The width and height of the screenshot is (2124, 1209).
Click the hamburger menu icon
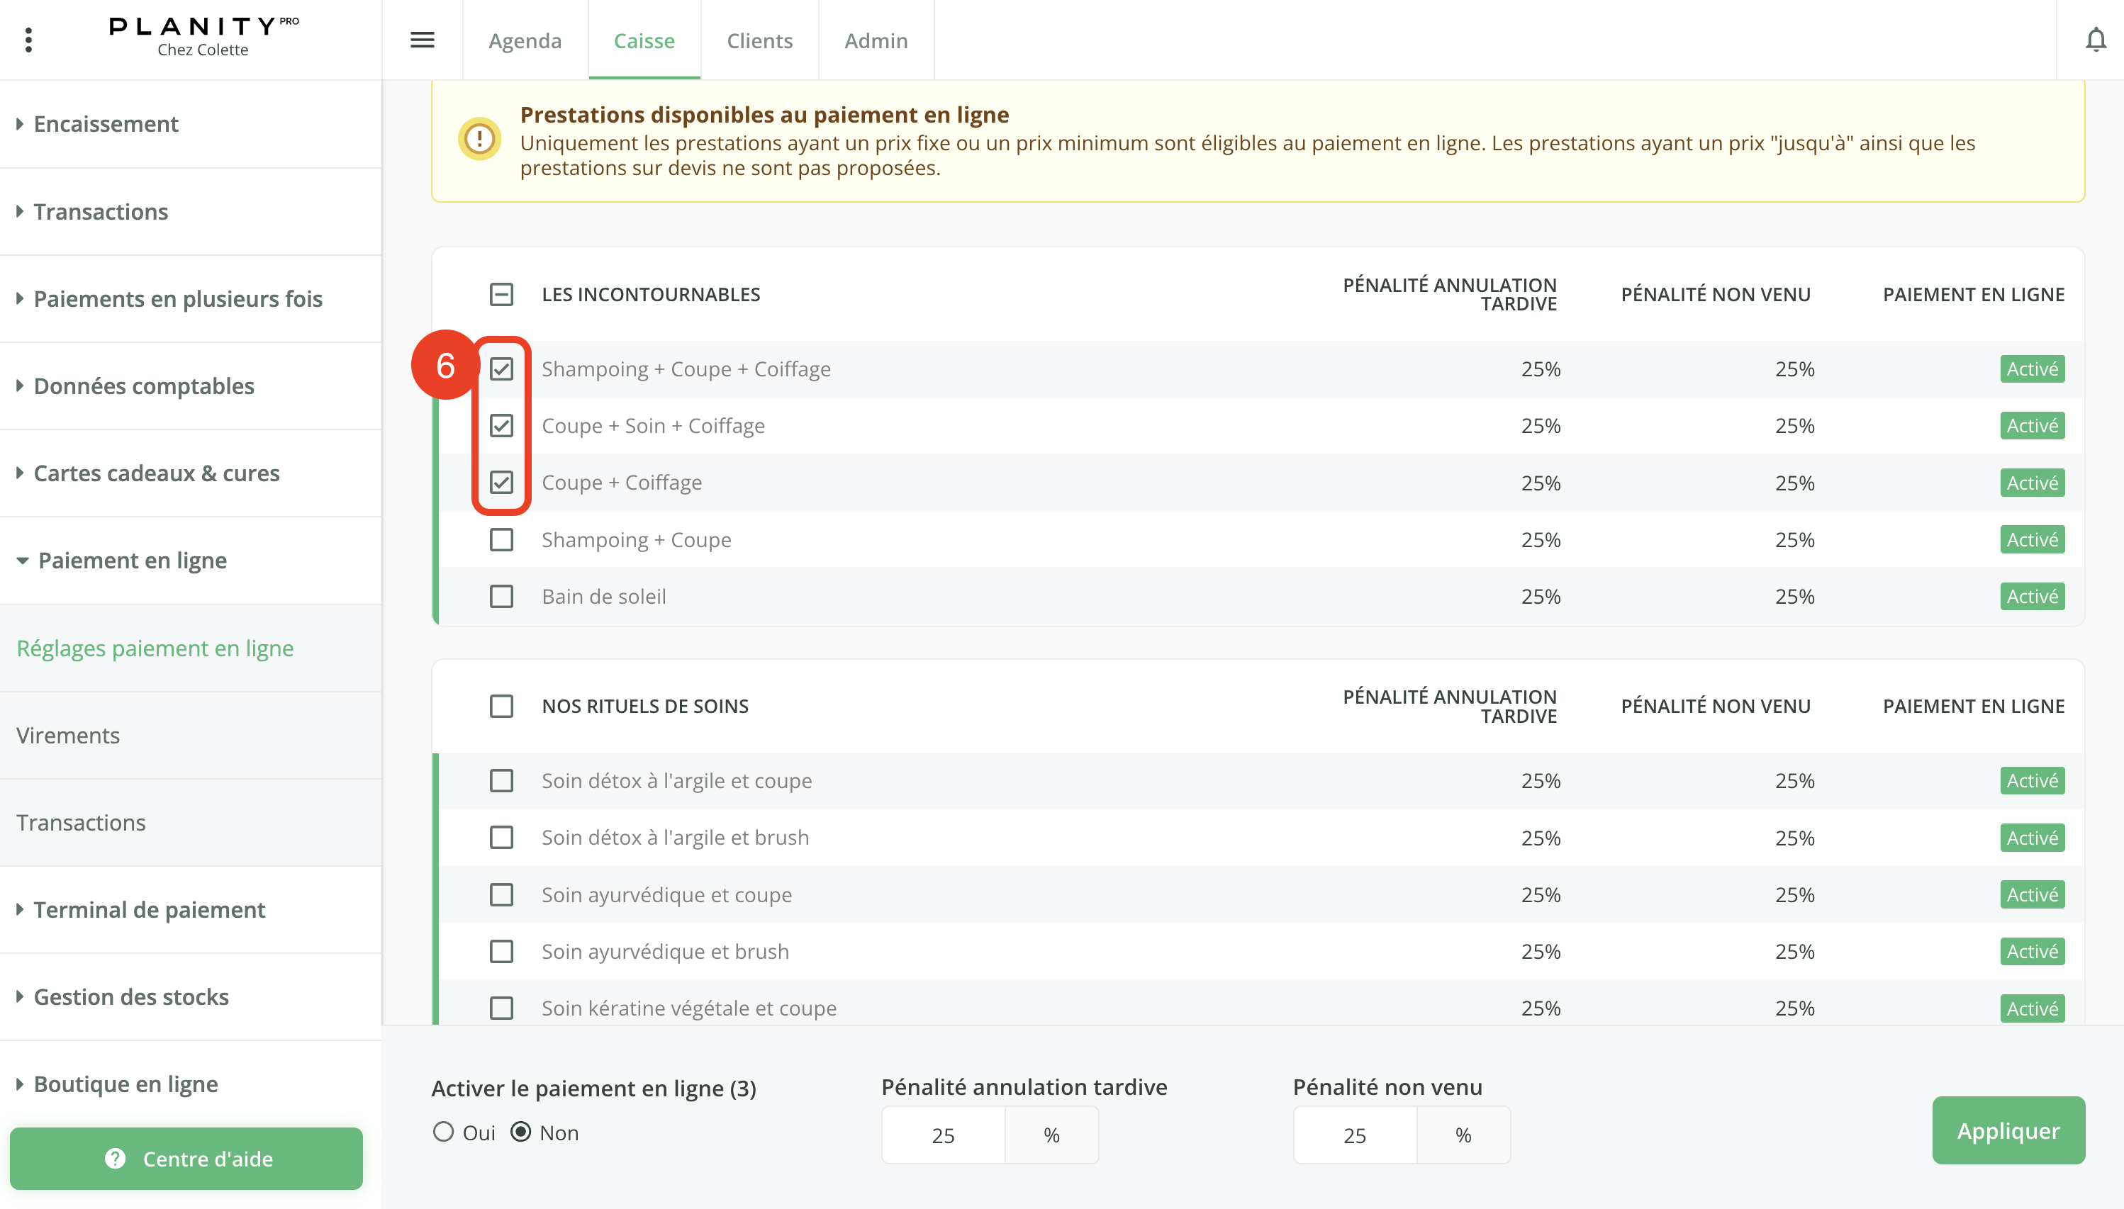click(422, 40)
